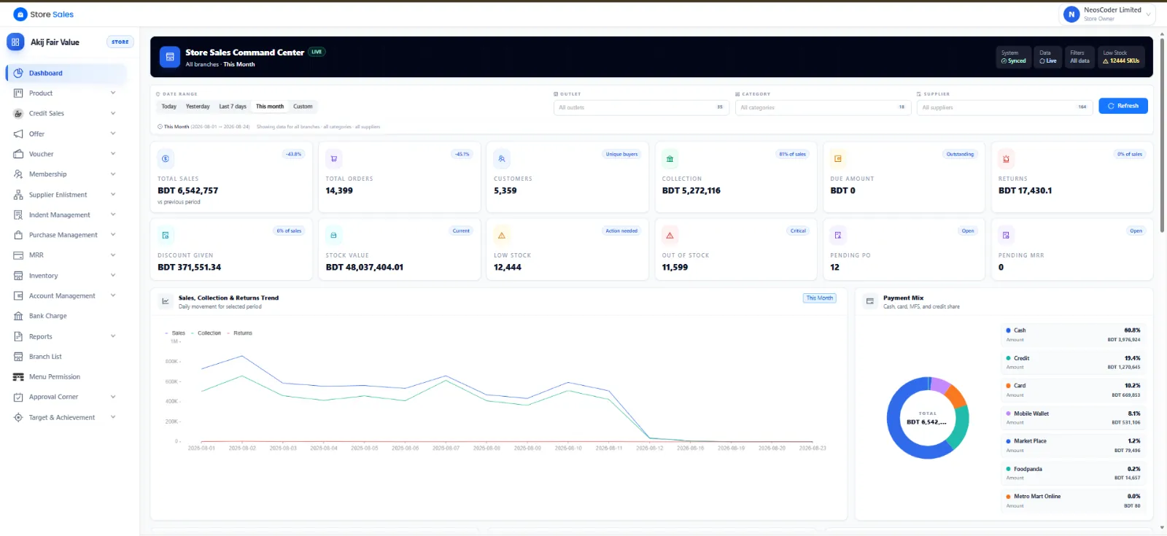This screenshot has height=536, width=1167.
Task: Click the This Month chart badge
Action: [820, 298]
